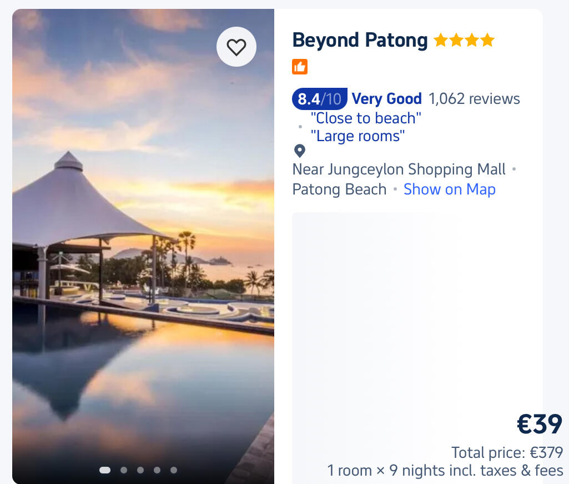The image size is (569, 484).
Task: Click the orange thumbs-up badge
Action: 300,67
